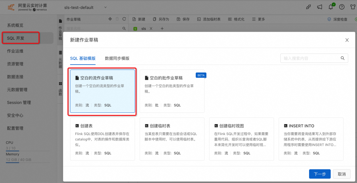Click the locate target icon in 作业草稿 panel
357x183 pixels.
[x=110, y=19]
